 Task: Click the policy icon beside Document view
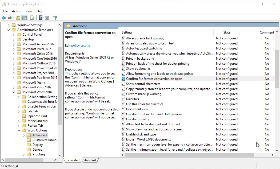[x=123, y=109]
